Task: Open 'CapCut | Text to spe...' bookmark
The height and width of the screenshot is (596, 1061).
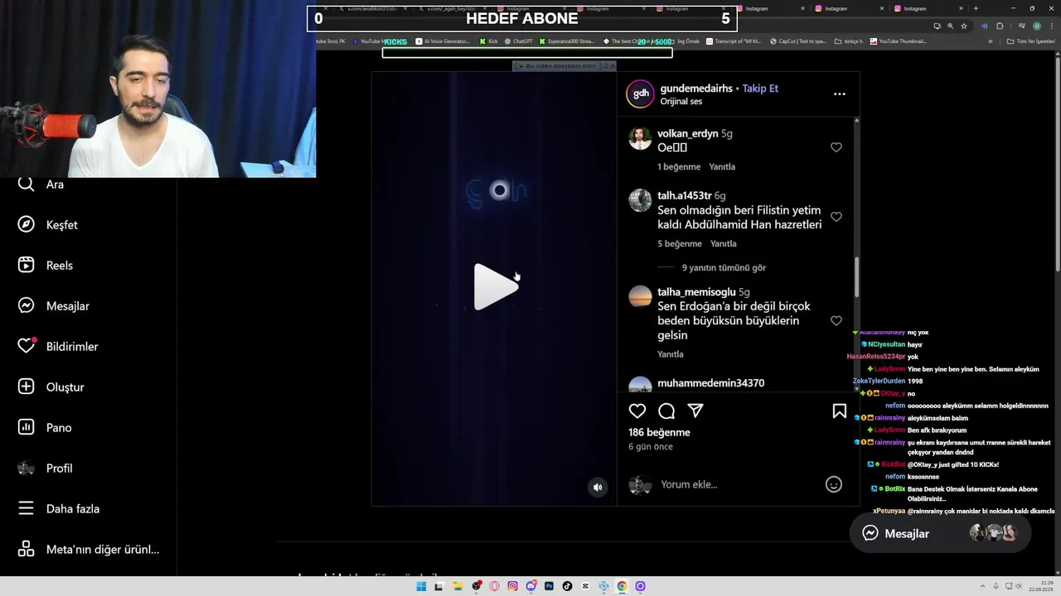Action: pyautogui.click(x=798, y=41)
